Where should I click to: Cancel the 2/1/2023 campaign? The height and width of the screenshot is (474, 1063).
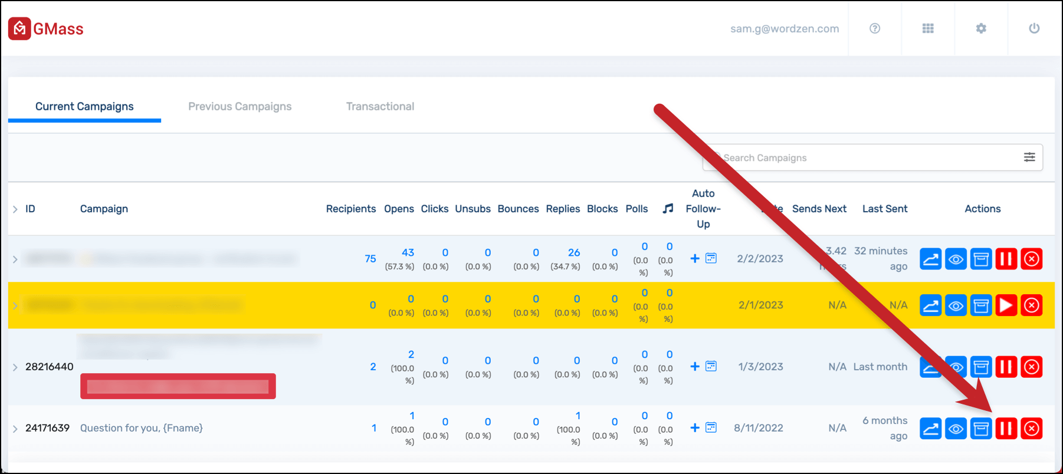1032,305
